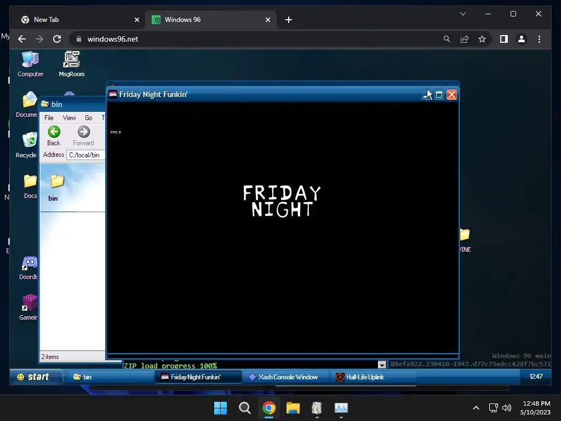Go forward in Chrome
The height and width of the screenshot is (421, 561).
[39, 39]
